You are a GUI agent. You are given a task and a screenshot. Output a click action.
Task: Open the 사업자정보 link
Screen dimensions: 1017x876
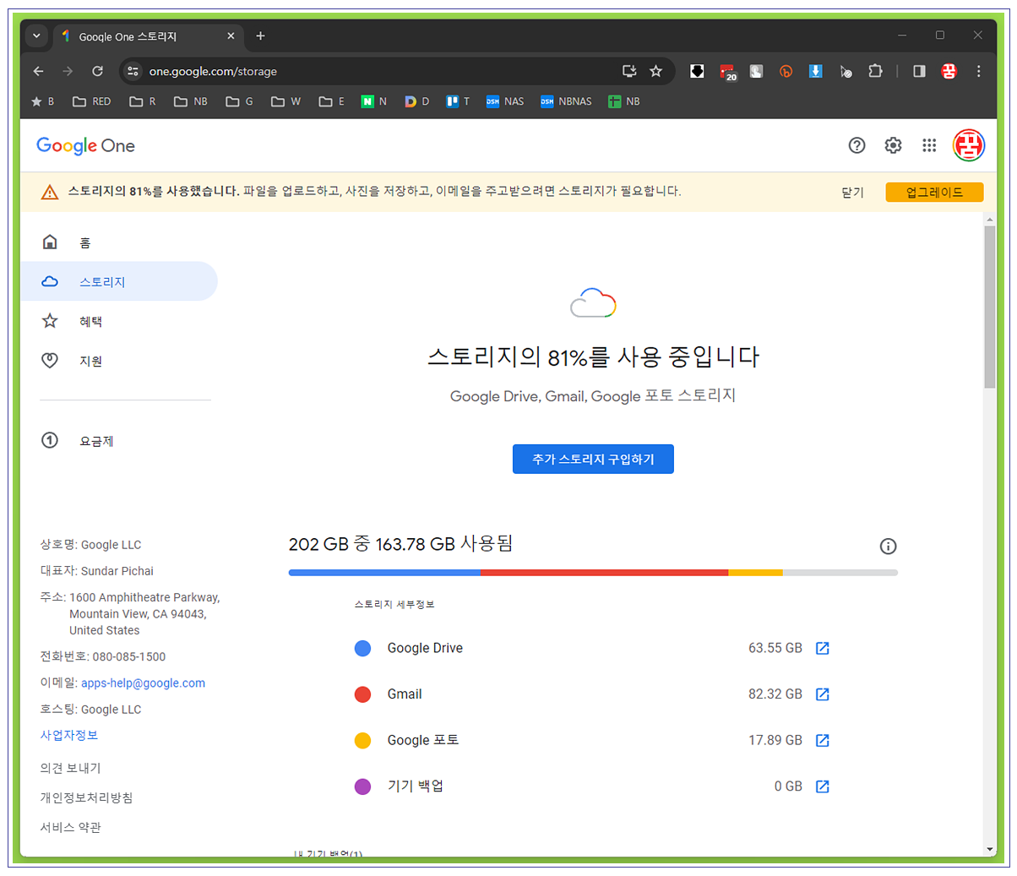click(x=69, y=735)
